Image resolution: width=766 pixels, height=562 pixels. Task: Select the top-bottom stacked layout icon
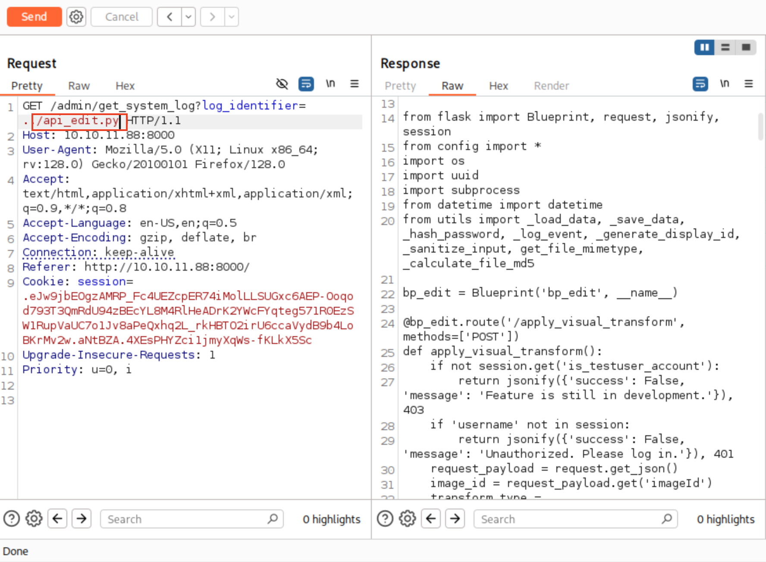pyautogui.click(x=725, y=47)
